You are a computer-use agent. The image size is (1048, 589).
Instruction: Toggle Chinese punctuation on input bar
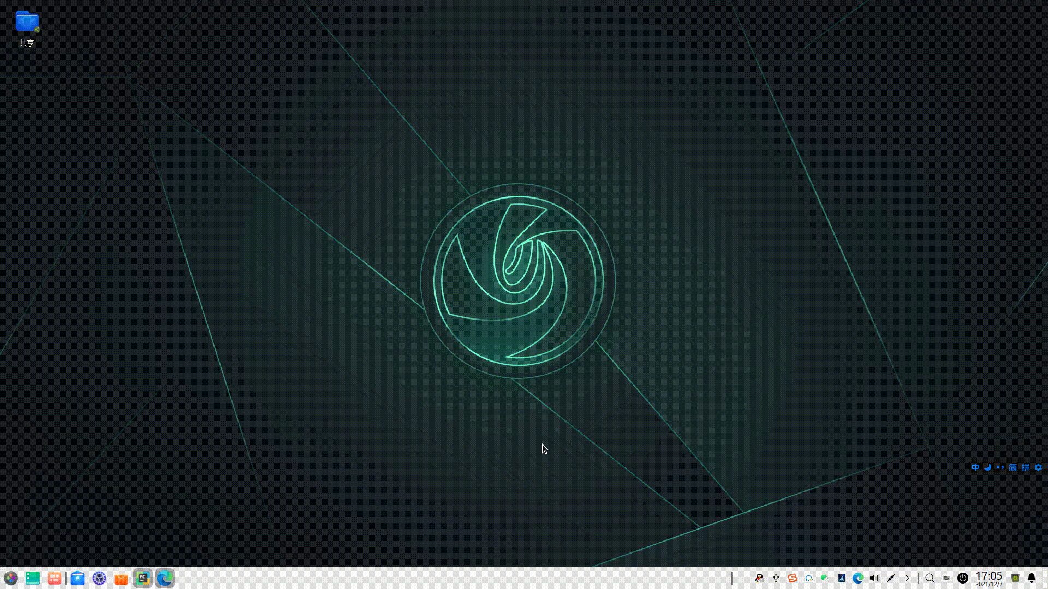1000,467
